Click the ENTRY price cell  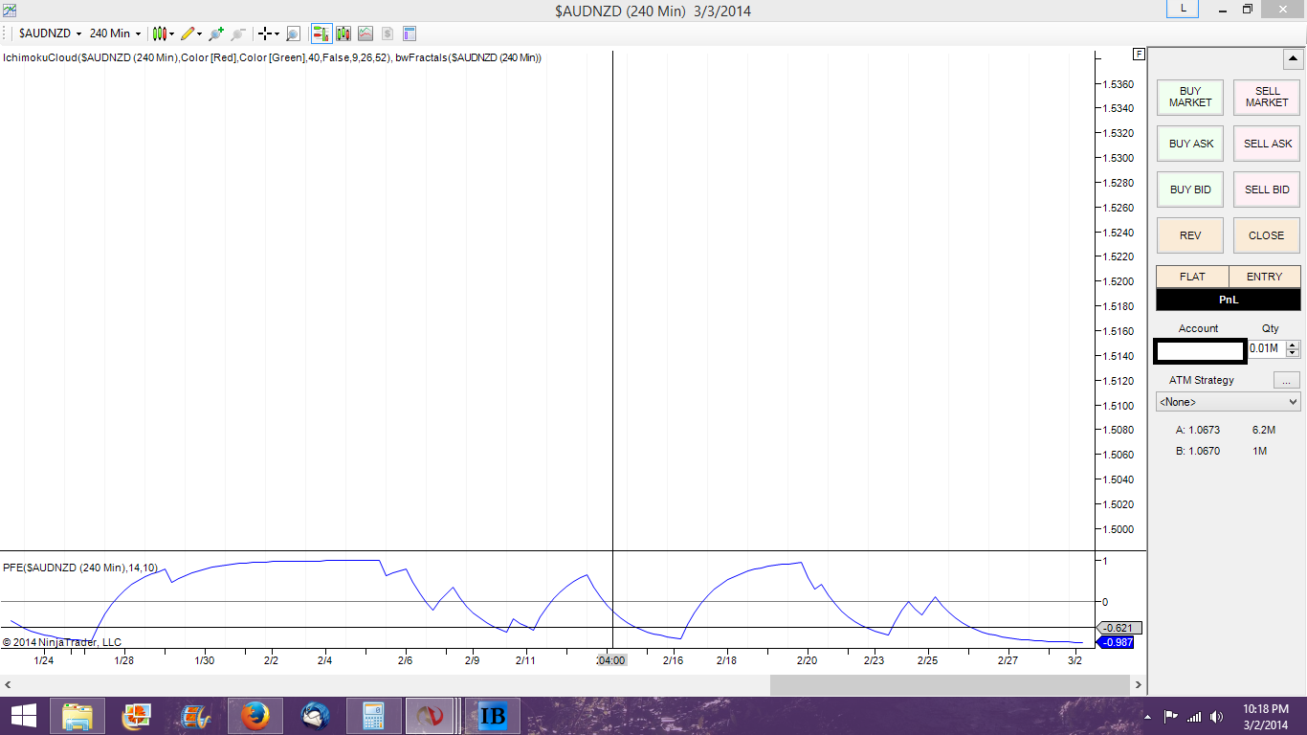(x=1265, y=277)
